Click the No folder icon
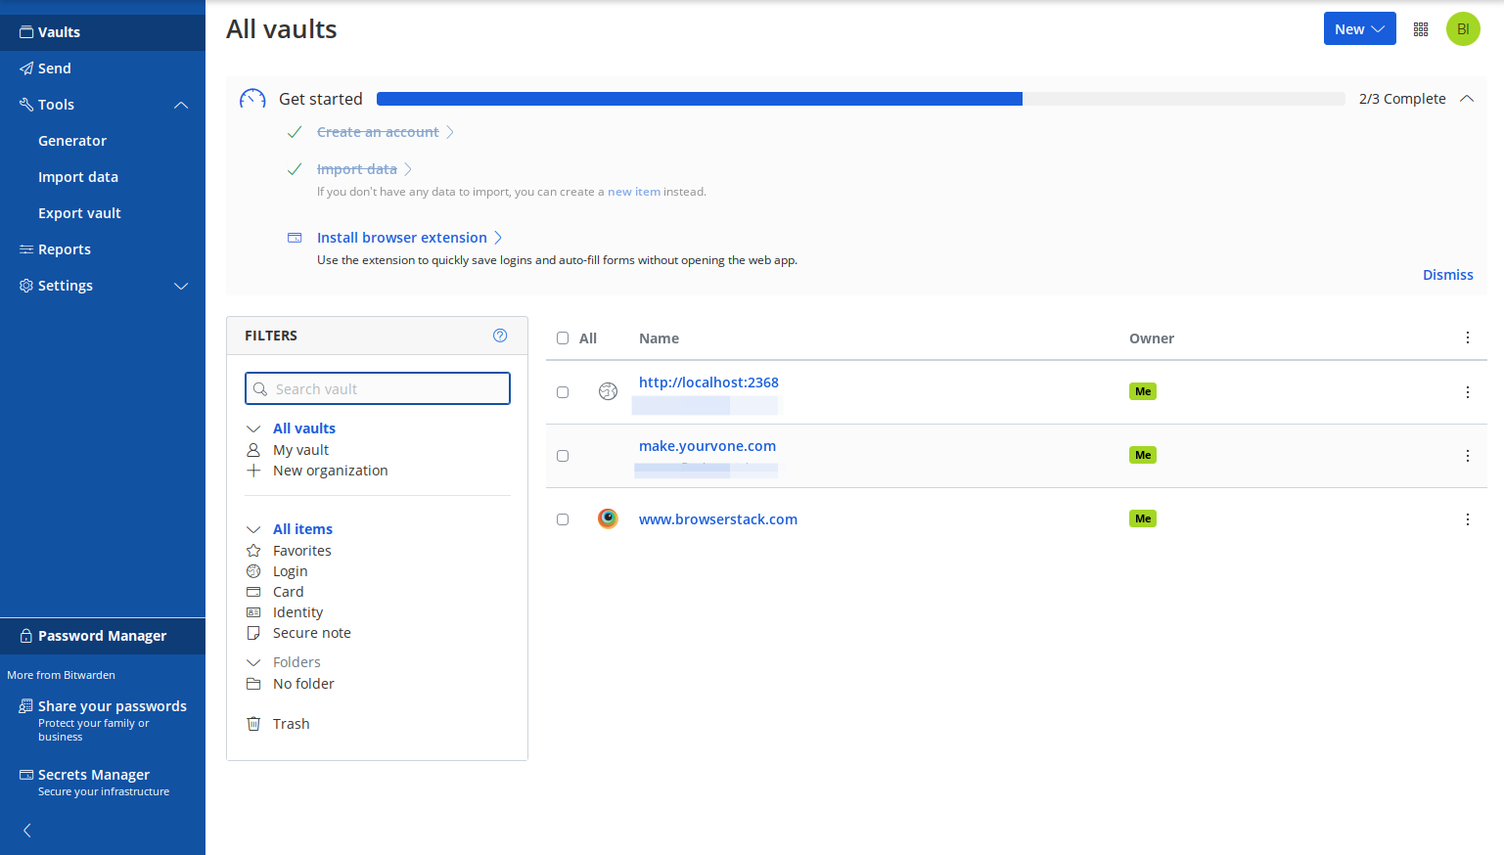The height and width of the screenshot is (855, 1504). [x=253, y=684]
